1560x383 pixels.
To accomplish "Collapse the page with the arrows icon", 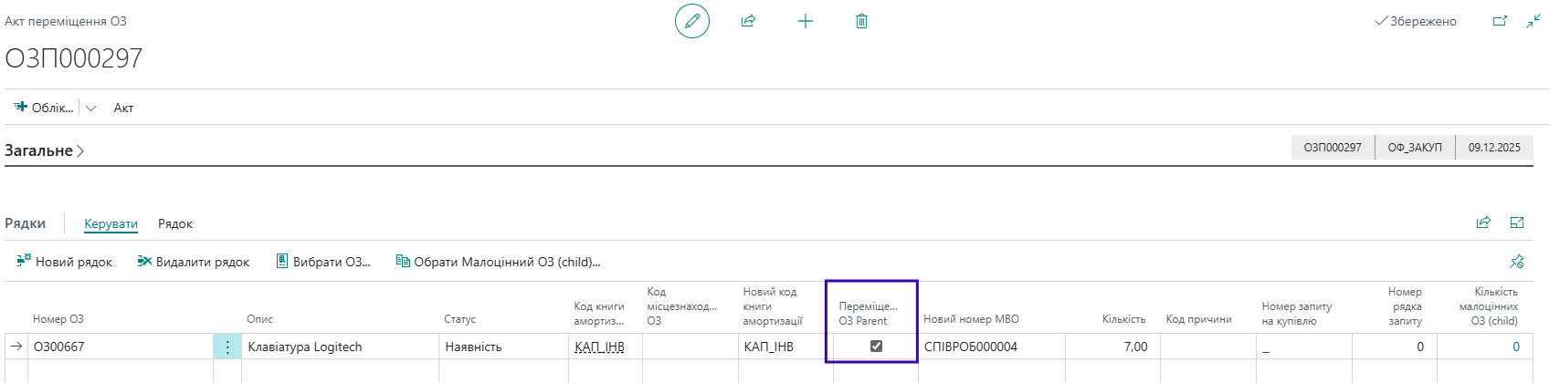I will [1534, 21].
